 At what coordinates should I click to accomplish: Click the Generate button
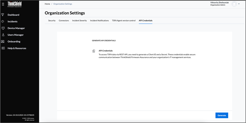tap(222, 115)
